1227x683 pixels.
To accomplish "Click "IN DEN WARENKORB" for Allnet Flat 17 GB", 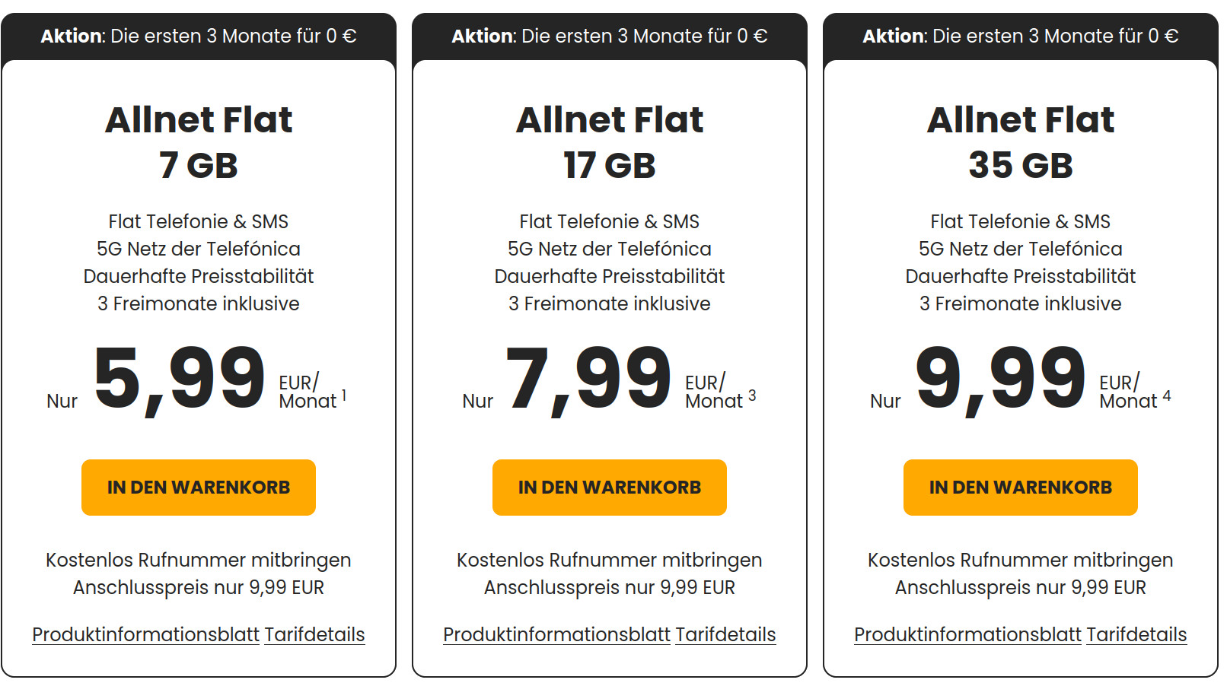I will (x=609, y=488).
